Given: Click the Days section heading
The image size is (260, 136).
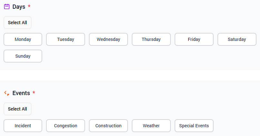Looking at the screenshot, I should 19,7.
